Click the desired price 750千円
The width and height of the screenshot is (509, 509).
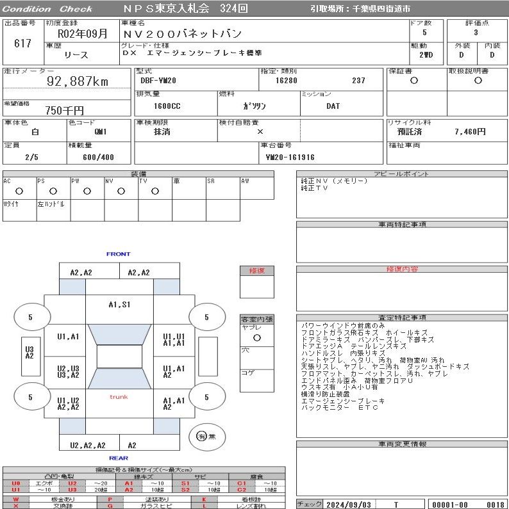(x=64, y=110)
